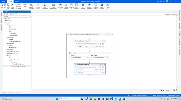The width and height of the screenshot is (181, 101).
Task: Select Excel Write Cell activity
Action: click(x=14, y=33)
